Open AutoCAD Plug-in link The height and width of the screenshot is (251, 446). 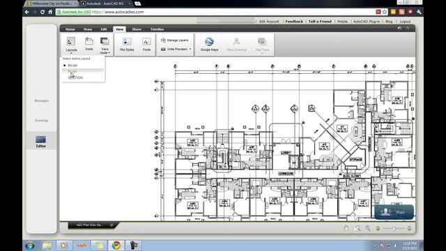pyautogui.click(x=367, y=22)
